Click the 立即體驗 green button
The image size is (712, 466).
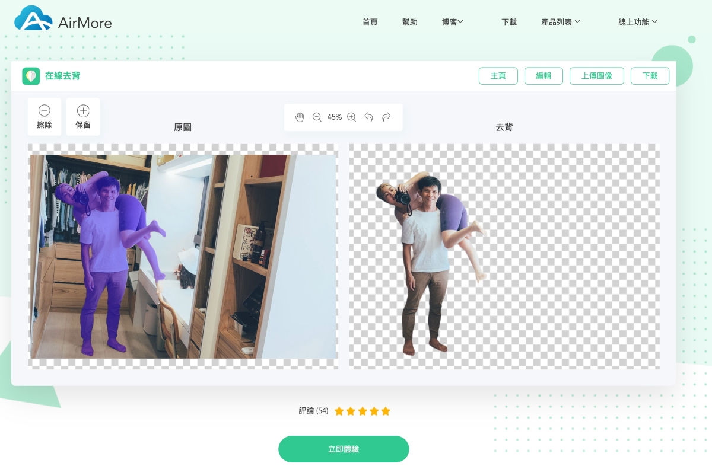click(x=344, y=449)
